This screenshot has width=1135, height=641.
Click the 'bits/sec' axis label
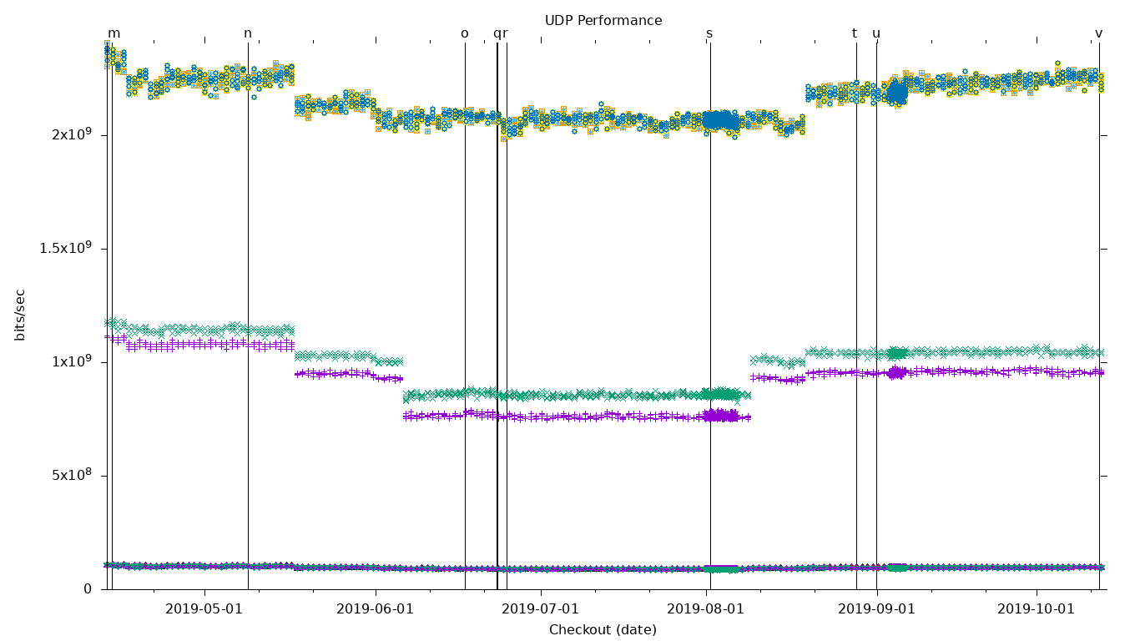click(20, 315)
